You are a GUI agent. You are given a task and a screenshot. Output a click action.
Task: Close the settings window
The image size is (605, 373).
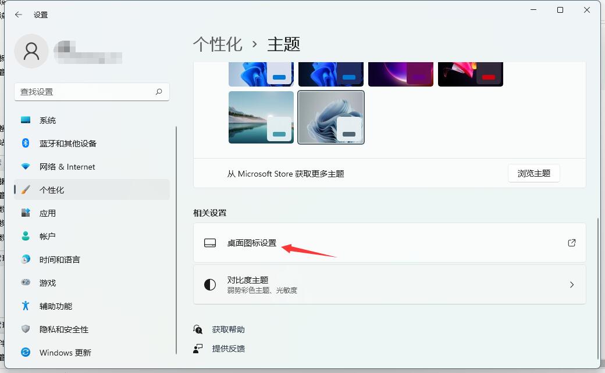(587, 10)
